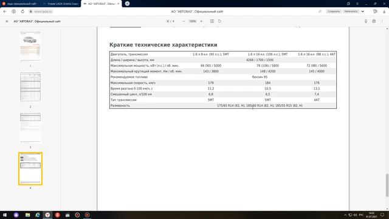Open the browser menu (three lines) in title bar
The width and height of the screenshot is (389, 219).
[x=357, y=4]
